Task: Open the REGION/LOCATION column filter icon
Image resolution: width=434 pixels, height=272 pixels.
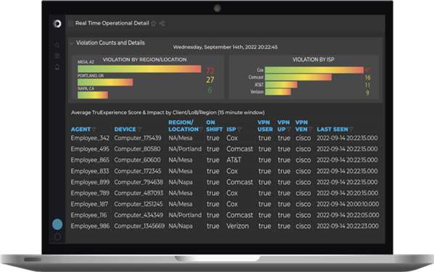Action: click(x=201, y=129)
